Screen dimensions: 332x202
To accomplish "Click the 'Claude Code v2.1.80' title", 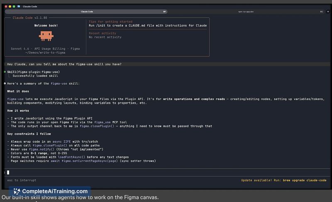I will [30, 18].
